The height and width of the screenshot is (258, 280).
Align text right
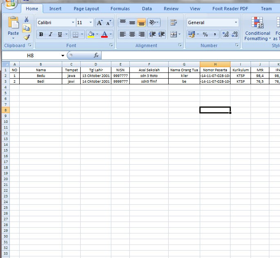tap(142, 34)
